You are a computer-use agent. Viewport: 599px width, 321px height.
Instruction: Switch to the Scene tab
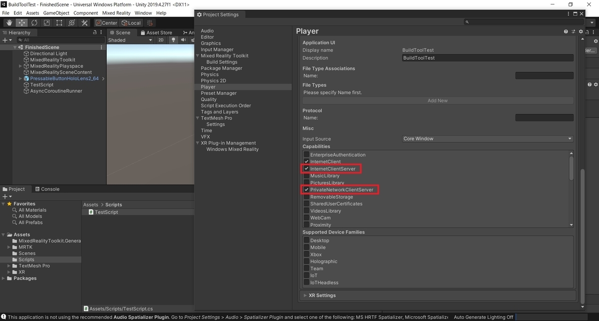(x=120, y=32)
